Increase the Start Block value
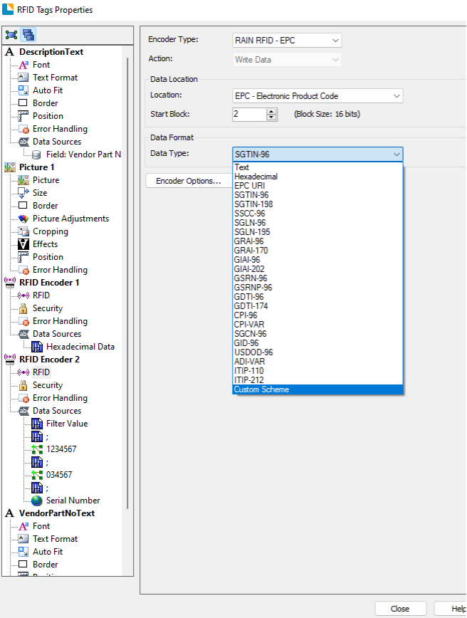The height and width of the screenshot is (618, 467). [x=271, y=111]
